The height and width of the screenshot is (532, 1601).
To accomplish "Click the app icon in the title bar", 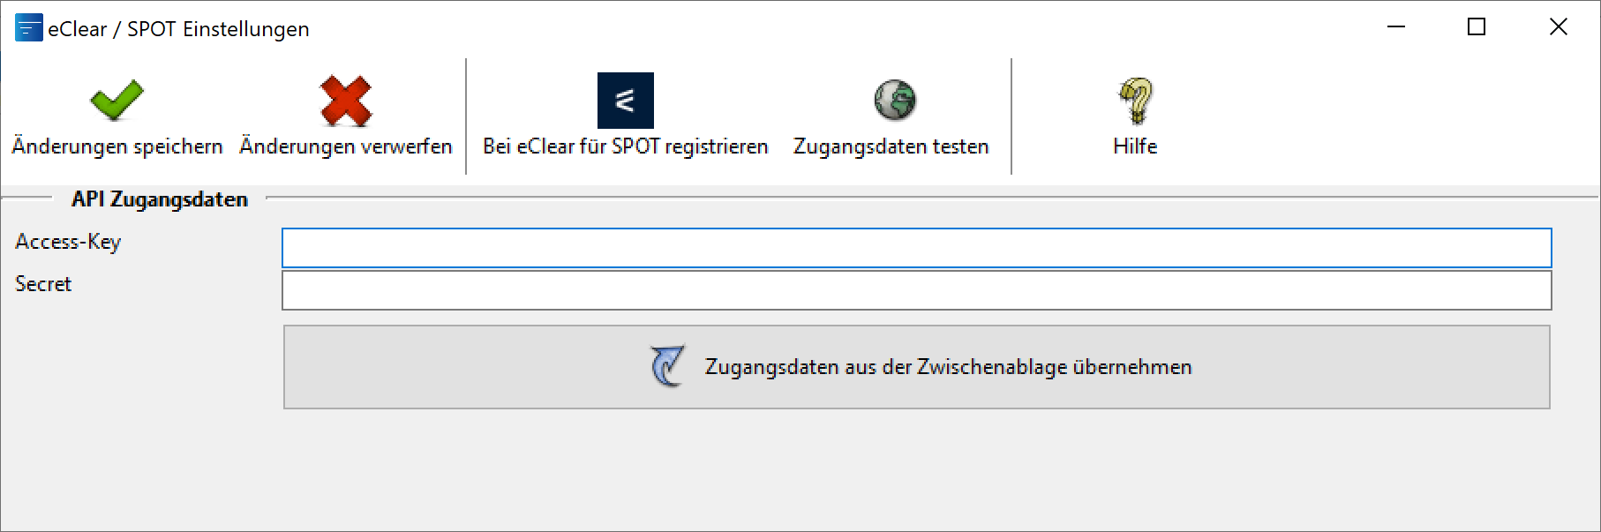I will (x=28, y=28).
